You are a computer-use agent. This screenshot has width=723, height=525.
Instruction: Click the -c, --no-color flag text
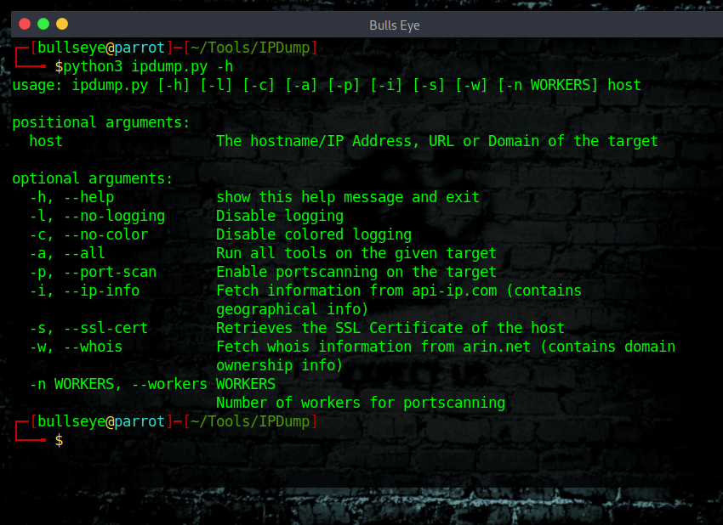[89, 234]
